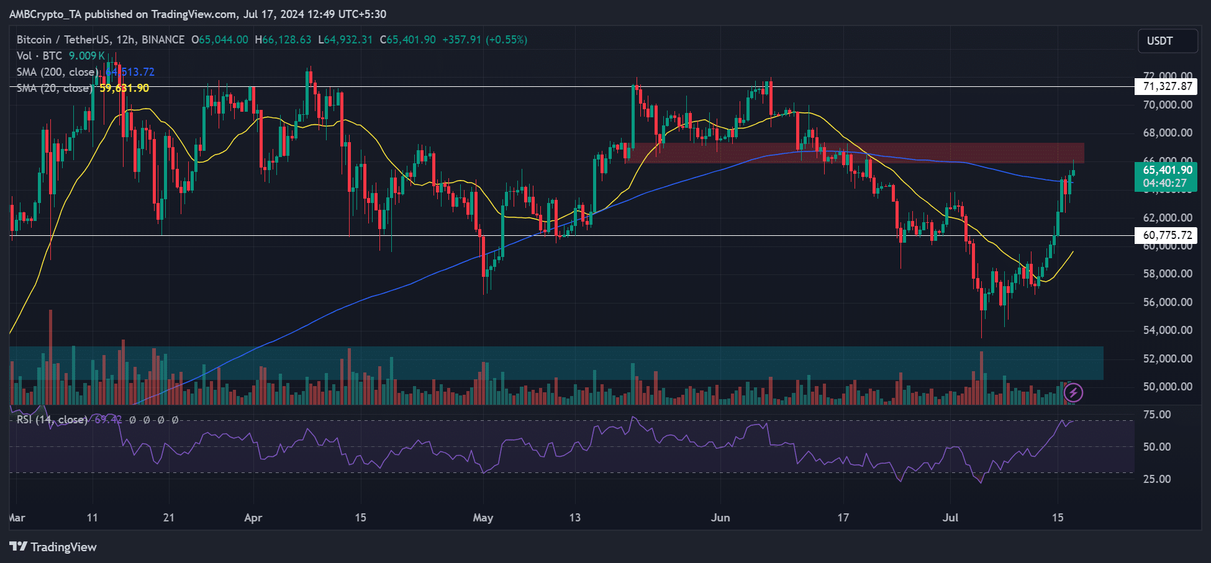This screenshot has width=1211, height=563.
Task: Select the Vol · BTC indicator legend
Action: 39,56
